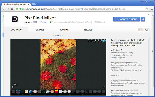
Task: Click the browser forward arrow
Action: 8,9
